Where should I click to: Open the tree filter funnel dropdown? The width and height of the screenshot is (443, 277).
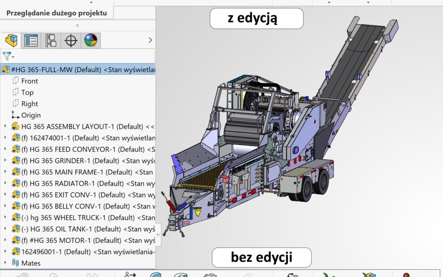click(8, 56)
